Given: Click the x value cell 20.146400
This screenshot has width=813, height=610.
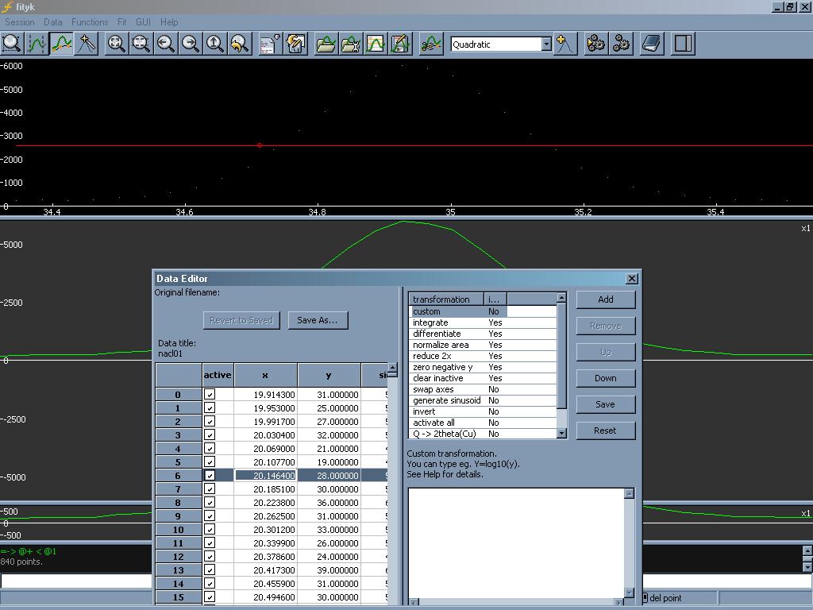Looking at the screenshot, I should point(265,475).
